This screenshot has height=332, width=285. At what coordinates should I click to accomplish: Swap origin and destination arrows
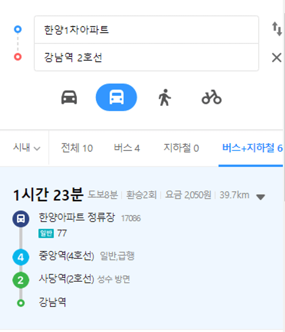[x=277, y=29]
